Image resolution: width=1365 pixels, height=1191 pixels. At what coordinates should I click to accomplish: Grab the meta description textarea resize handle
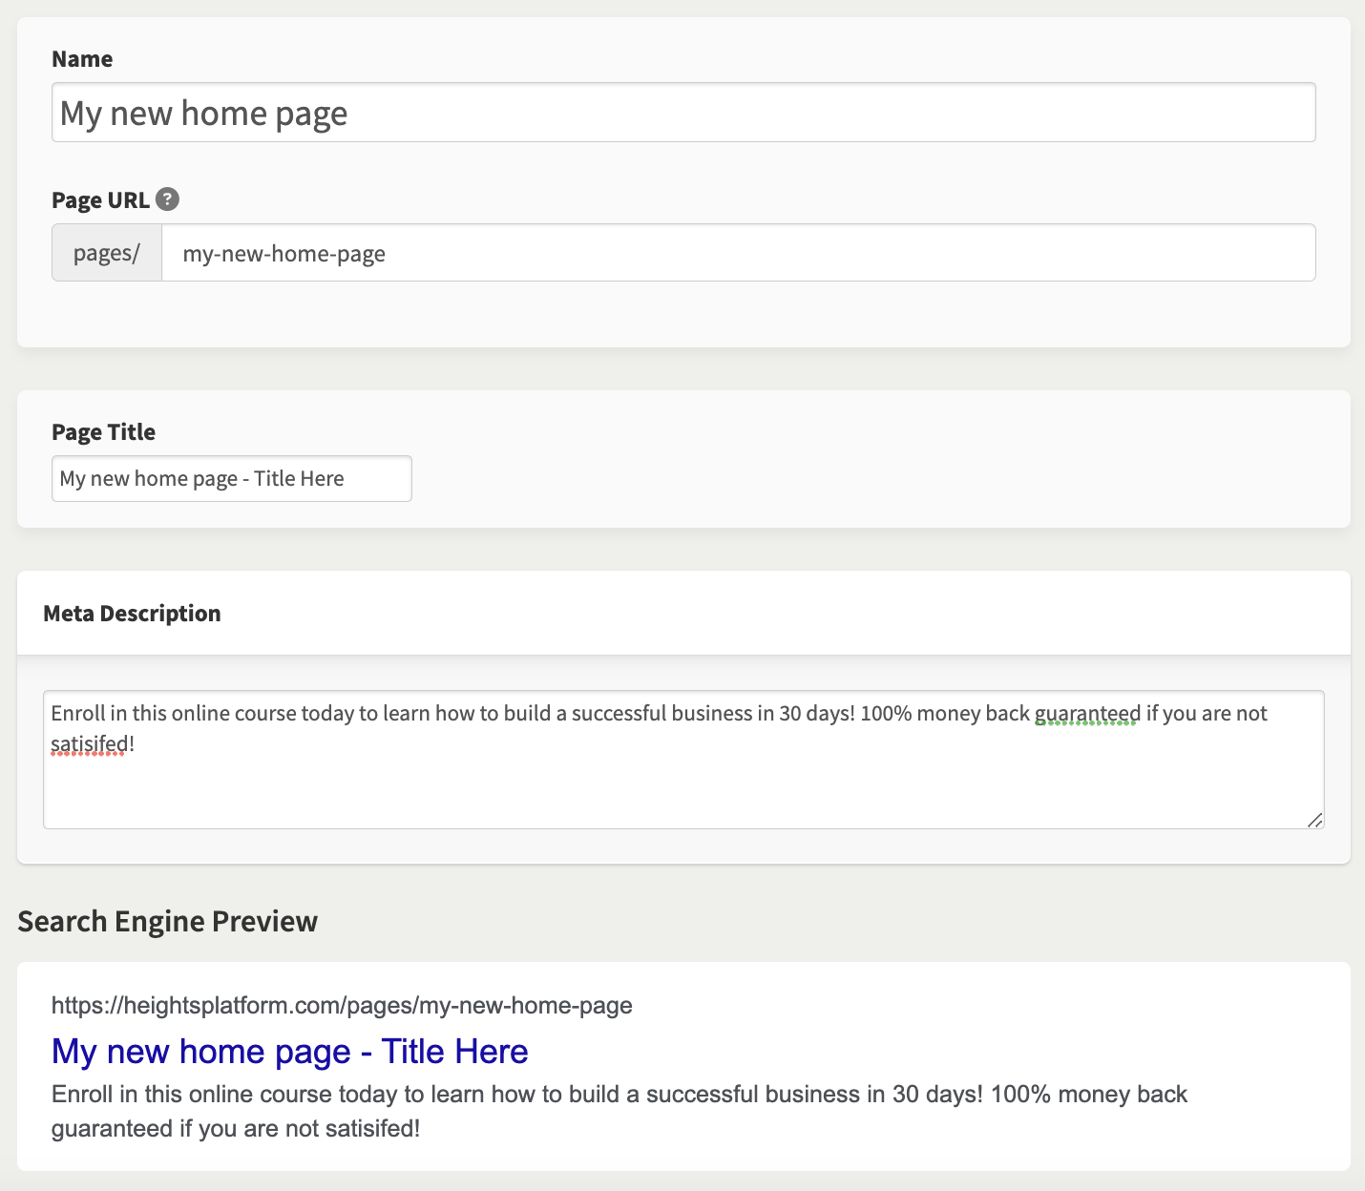(1314, 820)
